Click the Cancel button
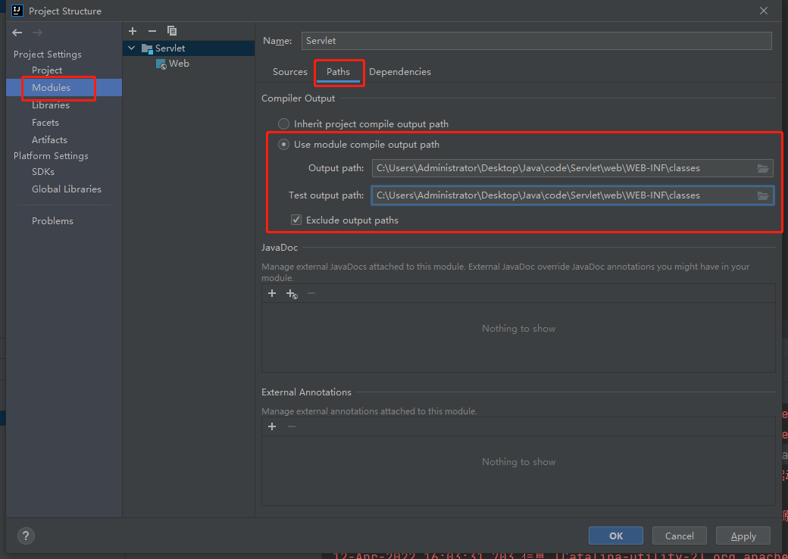Screen dimensions: 788x559 (680, 536)
